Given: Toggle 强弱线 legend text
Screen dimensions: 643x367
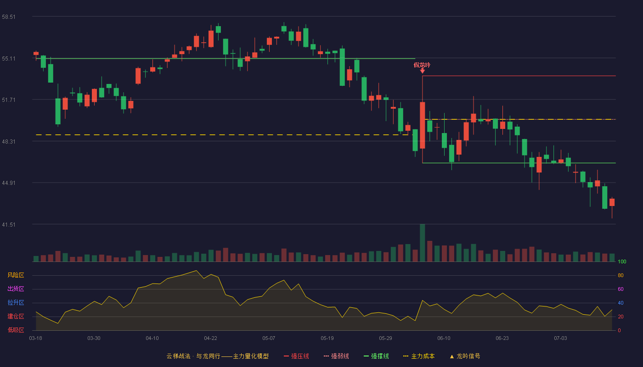Looking at the screenshot, I should point(340,356).
